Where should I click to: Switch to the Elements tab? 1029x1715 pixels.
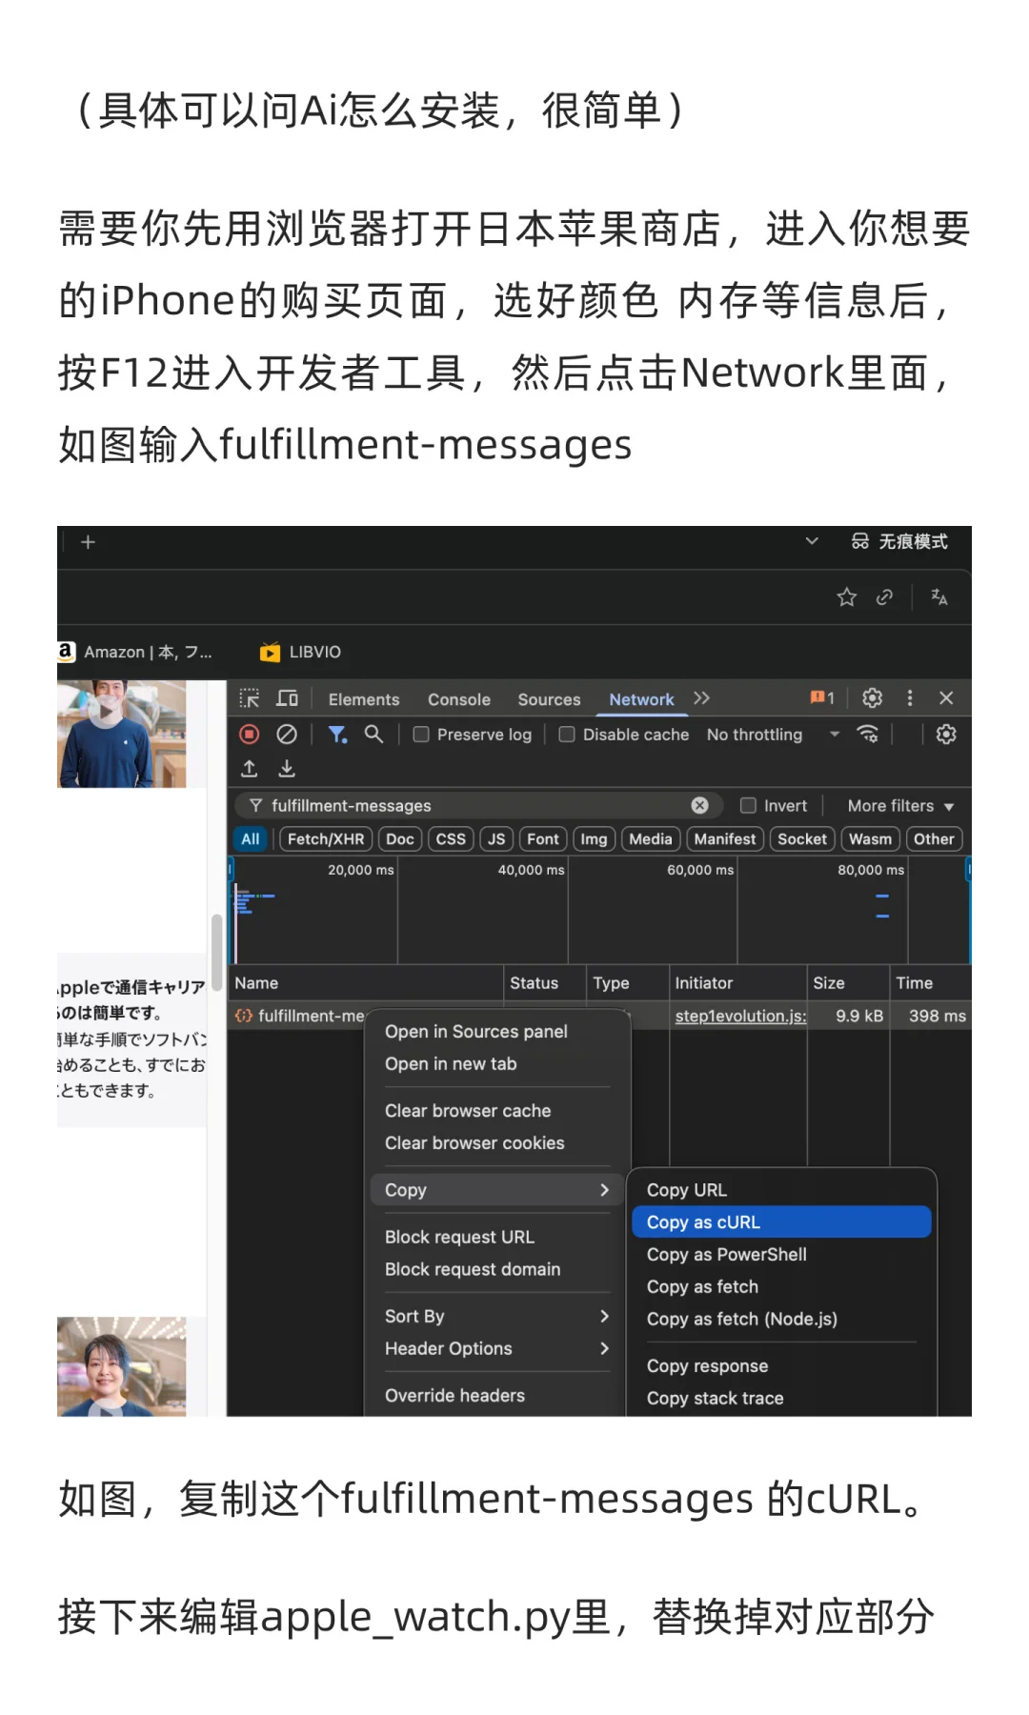tap(364, 699)
